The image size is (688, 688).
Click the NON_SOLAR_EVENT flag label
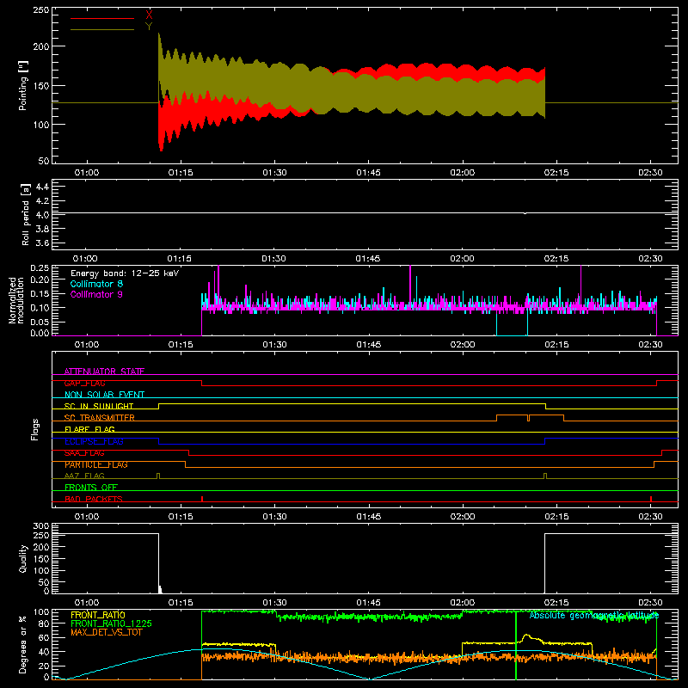pyautogui.click(x=104, y=395)
